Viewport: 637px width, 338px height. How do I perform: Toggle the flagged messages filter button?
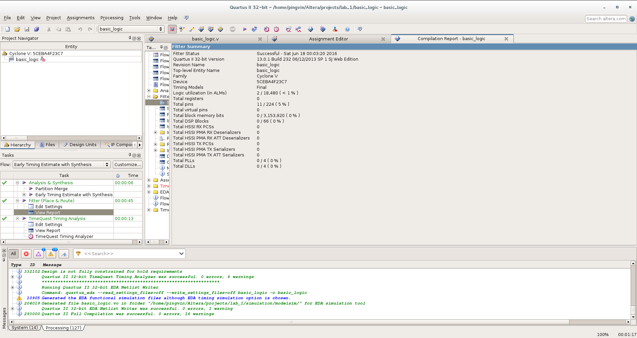point(64,254)
